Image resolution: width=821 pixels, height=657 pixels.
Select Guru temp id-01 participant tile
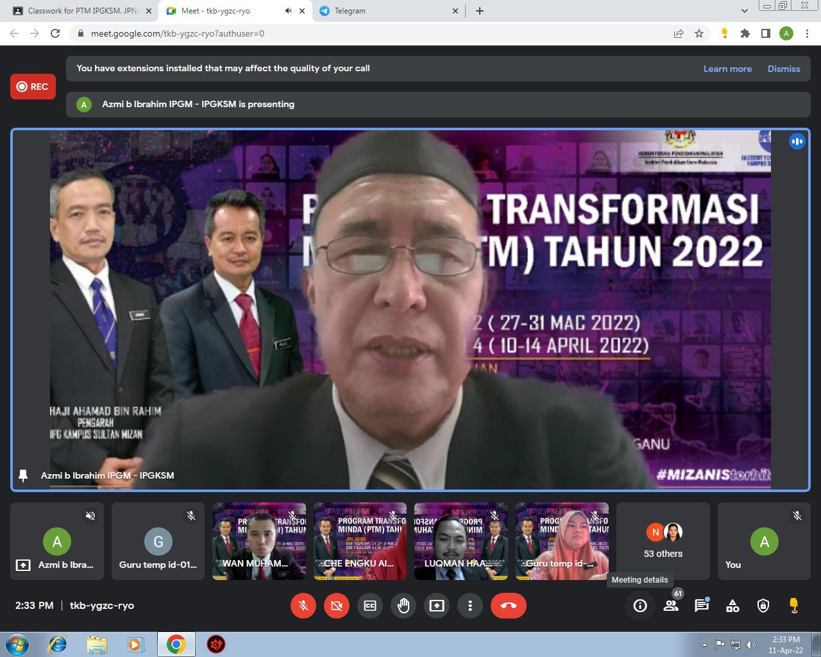coord(158,542)
